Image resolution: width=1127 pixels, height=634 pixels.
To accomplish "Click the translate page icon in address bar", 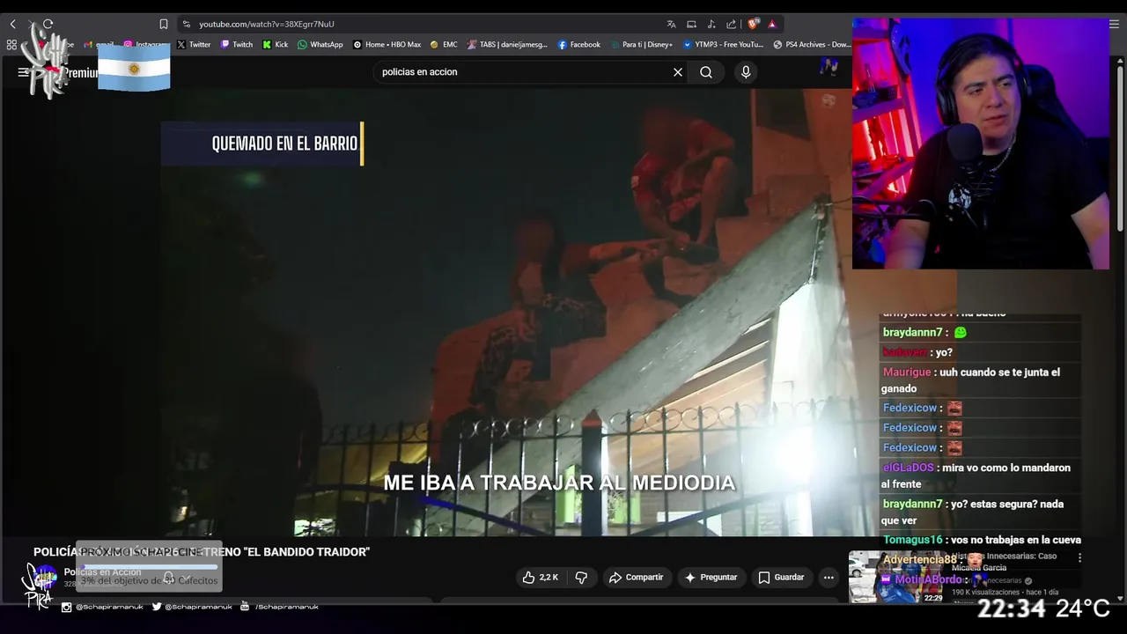I will tap(671, 24).
